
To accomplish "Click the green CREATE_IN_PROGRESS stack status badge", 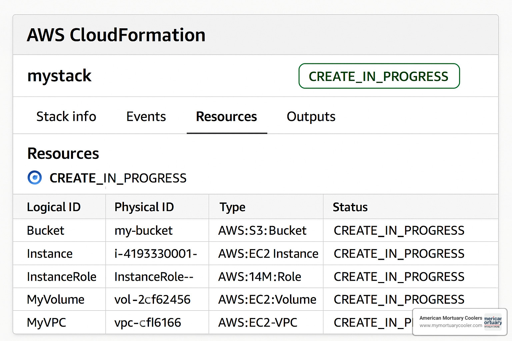I will [379, 76].
